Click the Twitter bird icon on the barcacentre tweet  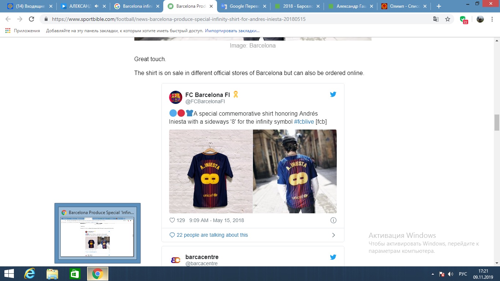pos(333,257)
